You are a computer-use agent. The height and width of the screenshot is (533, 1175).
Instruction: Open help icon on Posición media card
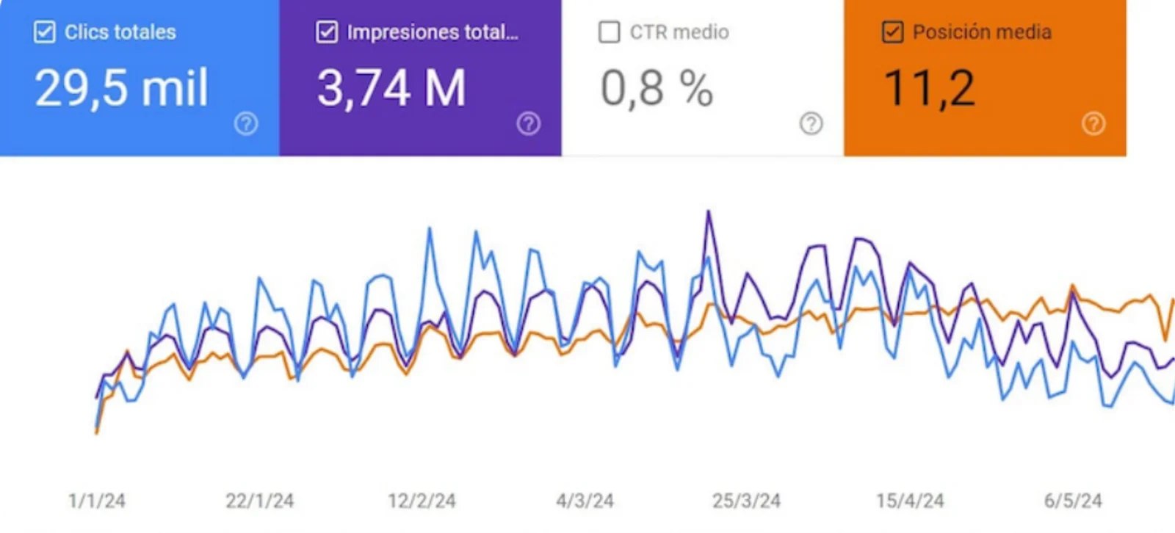(x=1093, y=123)
